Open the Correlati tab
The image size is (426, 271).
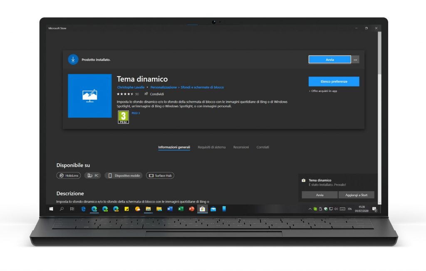click(263, 147)
